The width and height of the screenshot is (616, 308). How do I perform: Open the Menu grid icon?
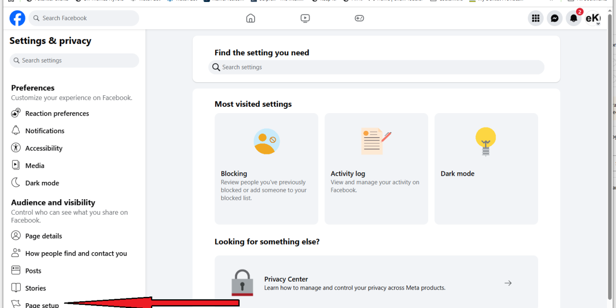click(535, 18)
